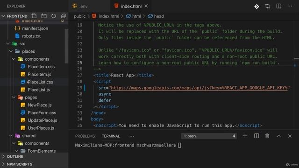The width and height of the screenshot is (299, 168).
Task: Split the terminal panel
Action: coord(256,136)
